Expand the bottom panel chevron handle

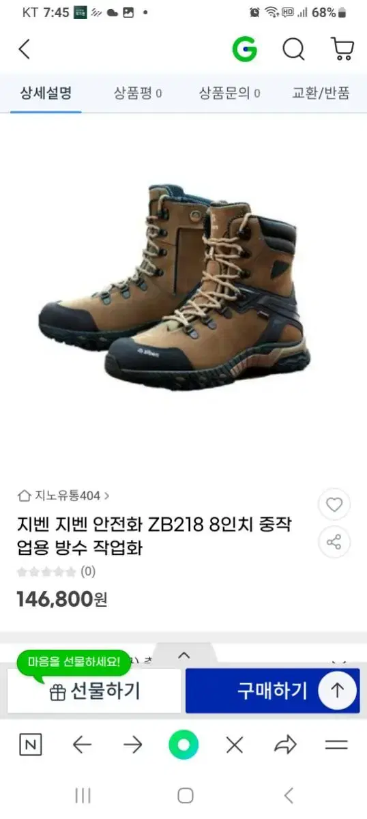click(x=183, y=655)
